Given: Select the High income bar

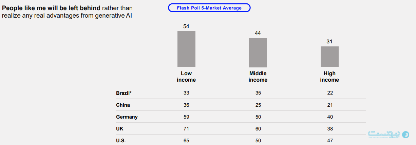Looking at the screenshot, I should pyautogui.click(x=329, y=57).
